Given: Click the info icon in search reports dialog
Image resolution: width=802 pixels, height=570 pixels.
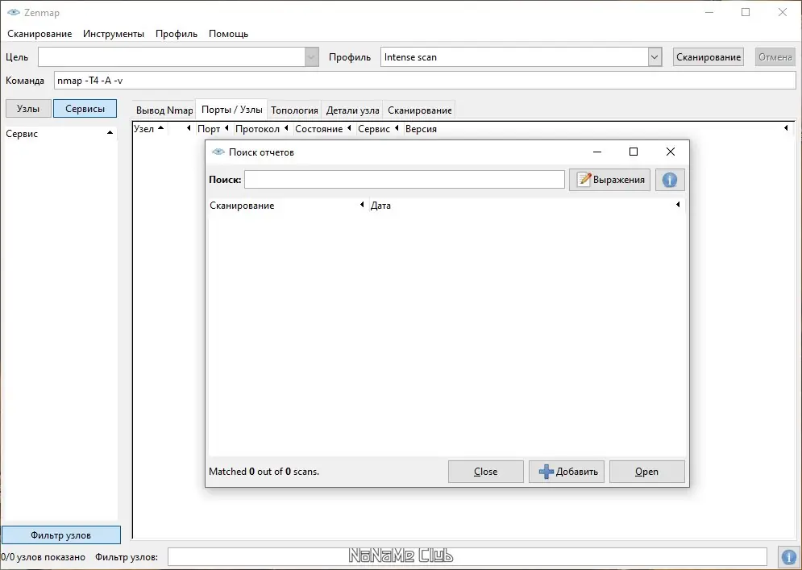Looking at the screenshot, I should (x=670, y=180).
